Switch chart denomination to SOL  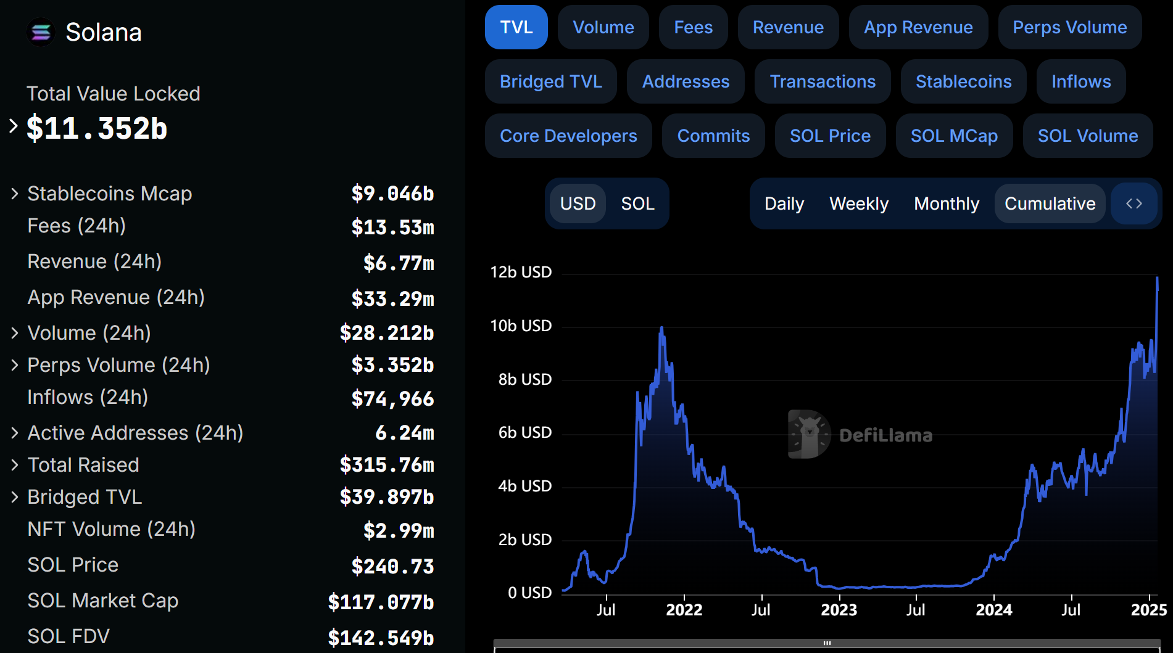(637, 203)
